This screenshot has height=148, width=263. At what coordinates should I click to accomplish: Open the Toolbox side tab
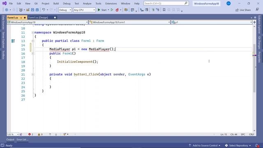point(3,55)
